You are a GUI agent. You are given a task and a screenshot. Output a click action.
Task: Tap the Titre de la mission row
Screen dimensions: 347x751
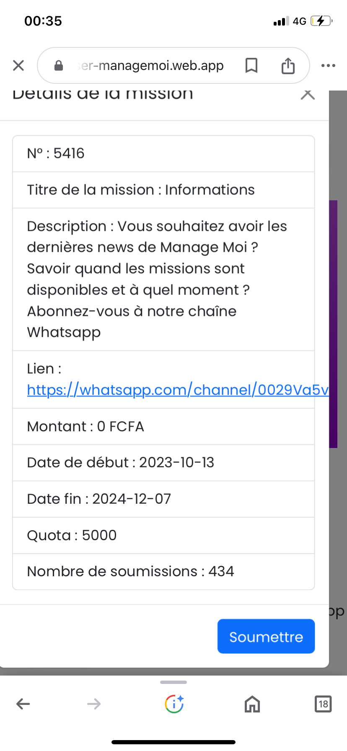[x=163, y=190]
